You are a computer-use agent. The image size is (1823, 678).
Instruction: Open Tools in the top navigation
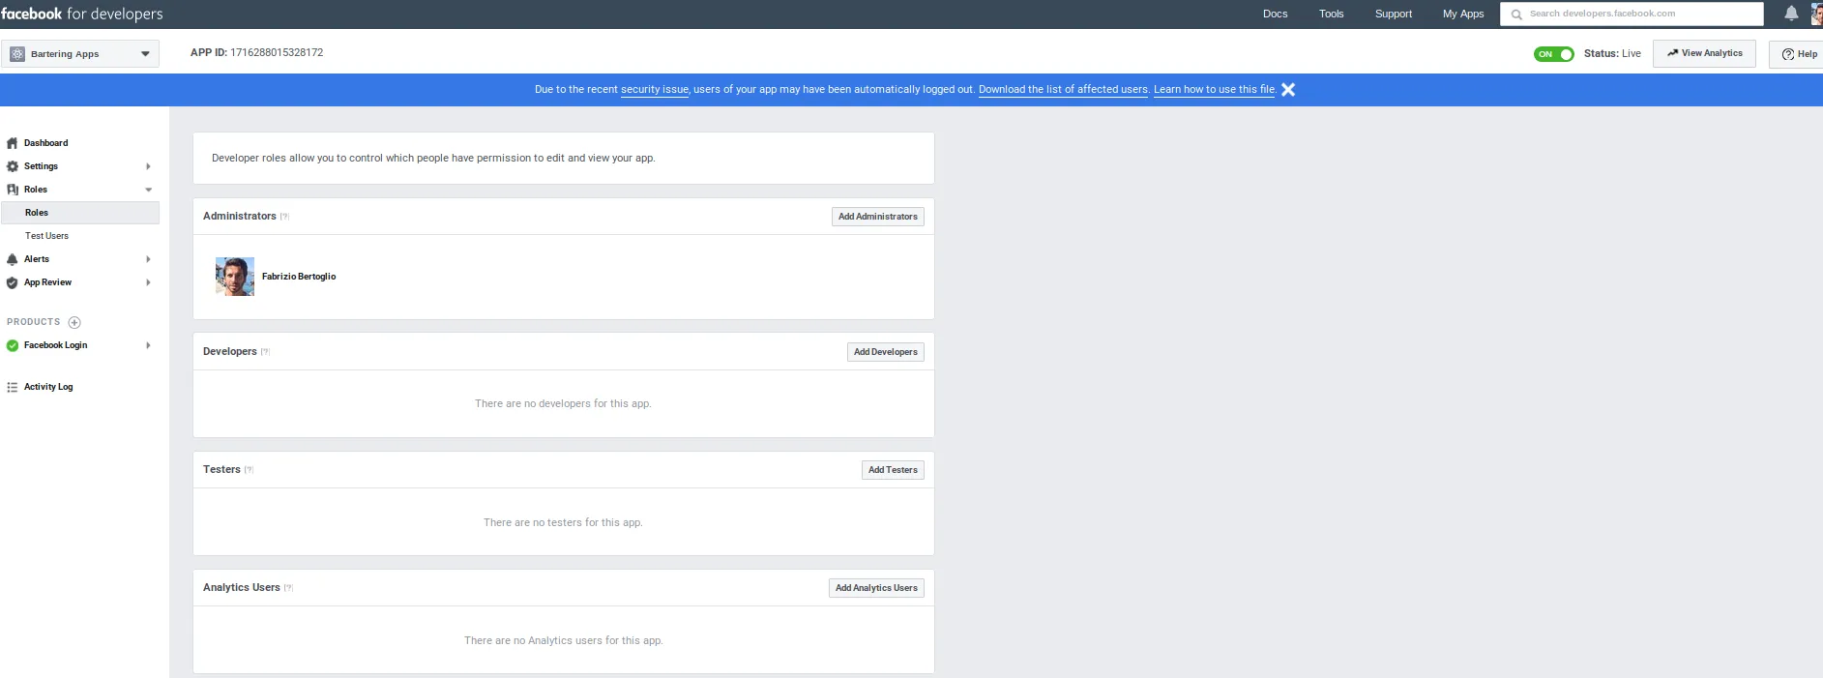[1331, 14]
